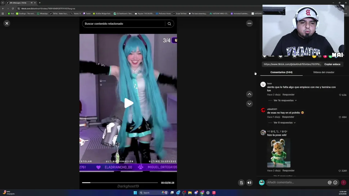
Task: Open the Duolingo bookmark
Action: point(25,14)
